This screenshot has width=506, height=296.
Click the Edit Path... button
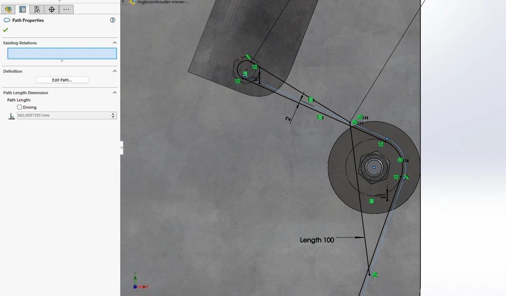[x=62, y=80]
